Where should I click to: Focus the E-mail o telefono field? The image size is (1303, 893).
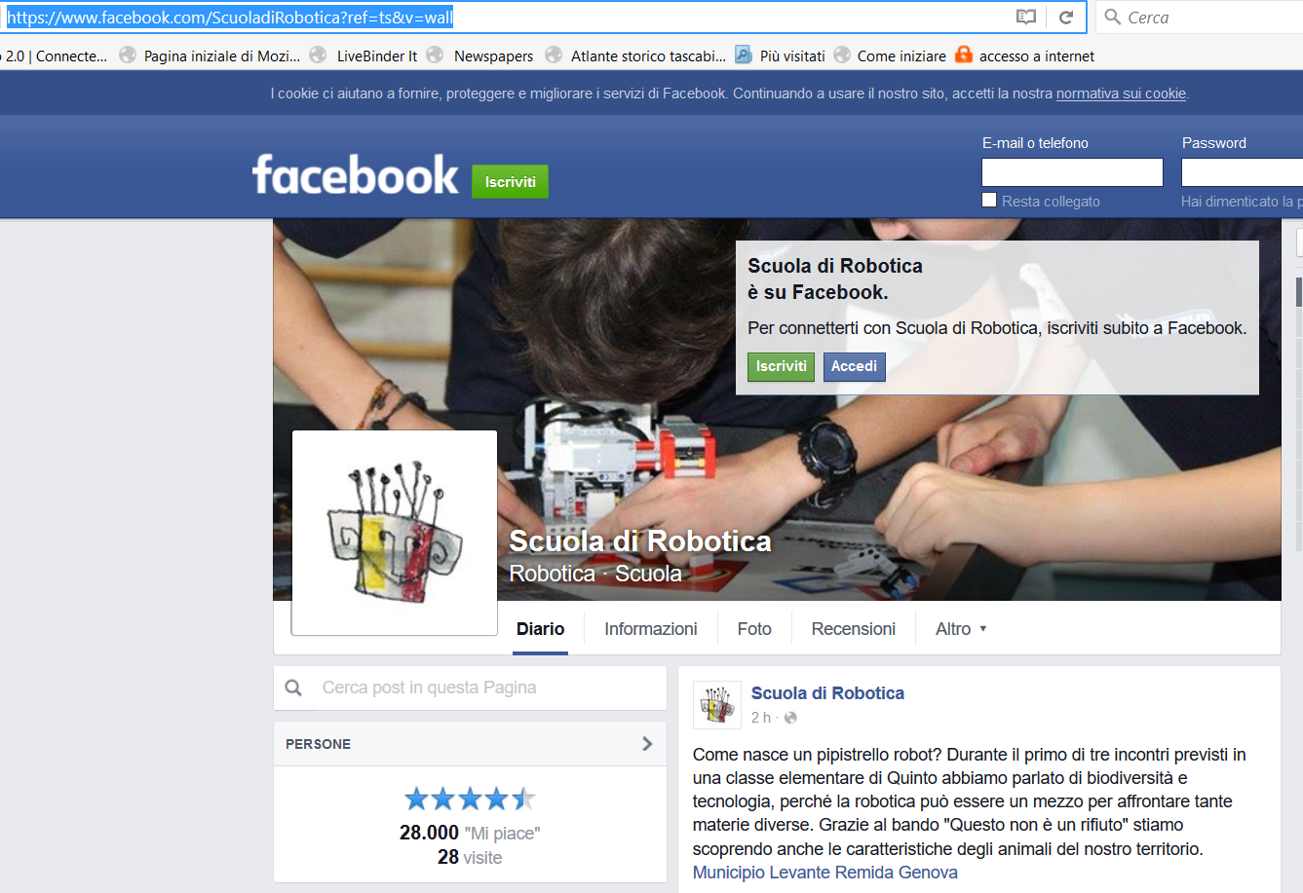(x=1072, y=172)
